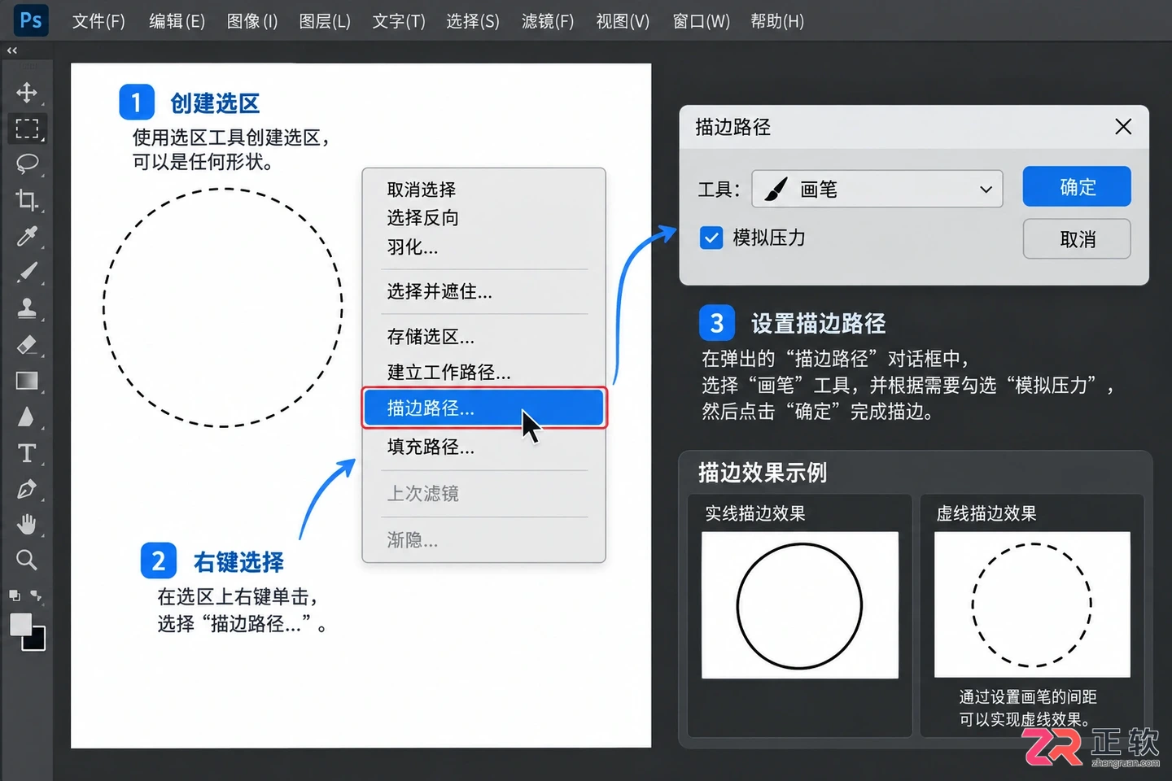This screenshot has height=781, width=1172.
Task: Open the 编辑(E) menu
Action: [x=177, y=21]
